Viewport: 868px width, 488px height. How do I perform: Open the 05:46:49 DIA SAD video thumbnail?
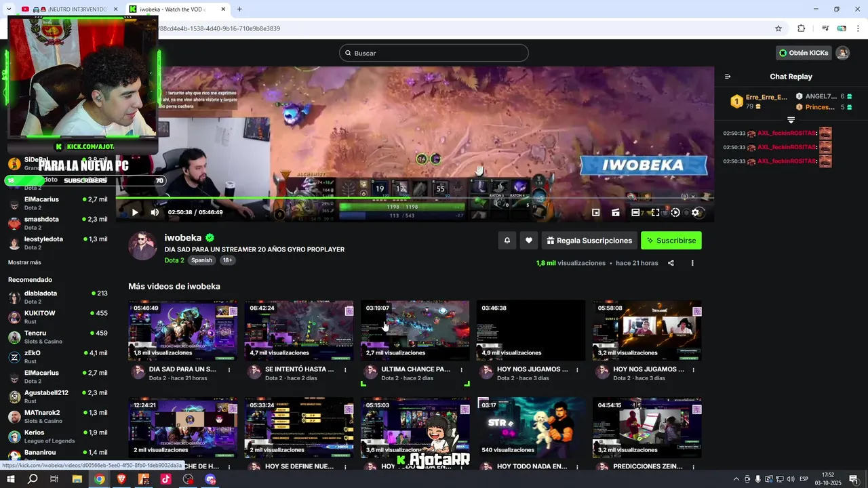[x=183, y=330]
